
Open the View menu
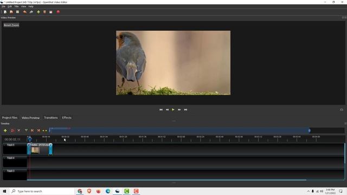tap(23, 6)
